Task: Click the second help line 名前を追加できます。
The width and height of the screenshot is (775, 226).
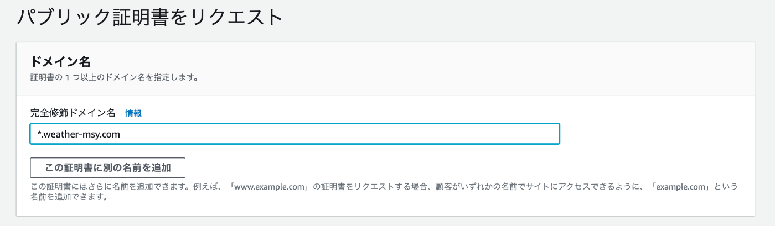Action: point(68,197)
